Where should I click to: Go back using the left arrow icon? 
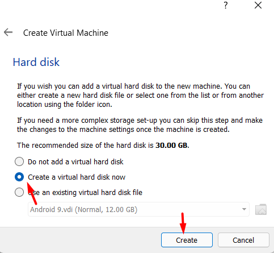point(8,32)
